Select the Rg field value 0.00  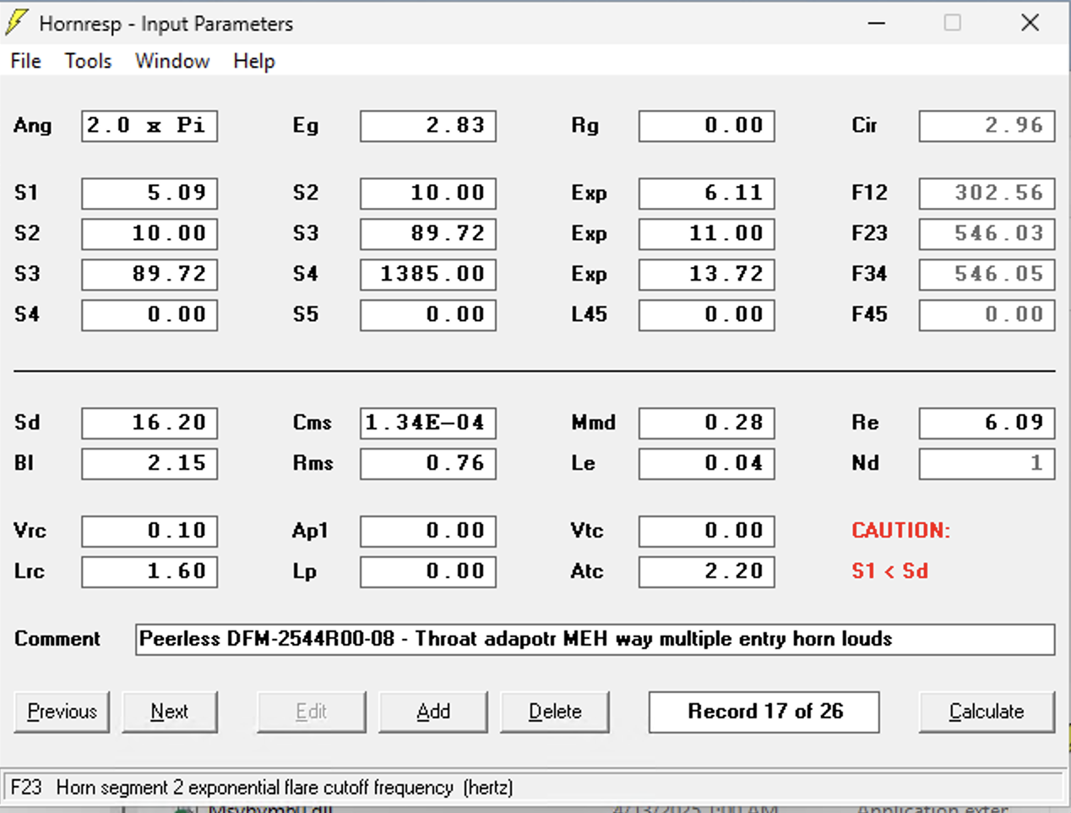pos(707,126)
